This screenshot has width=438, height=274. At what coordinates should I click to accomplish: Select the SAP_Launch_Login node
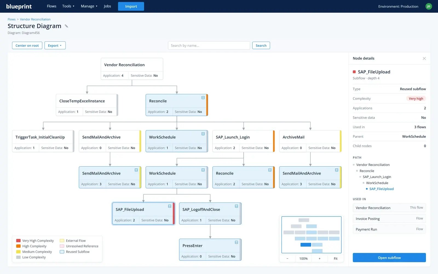pos(243,141)
